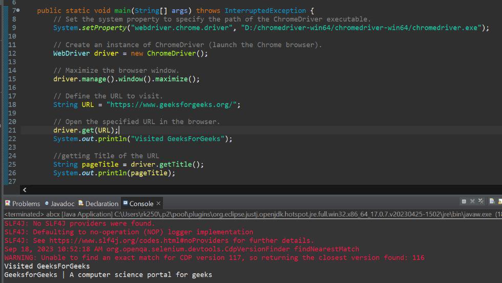Click comment '//getting Title of the URL'
Viewport: 502px width, 283px height.
[106, 156]
